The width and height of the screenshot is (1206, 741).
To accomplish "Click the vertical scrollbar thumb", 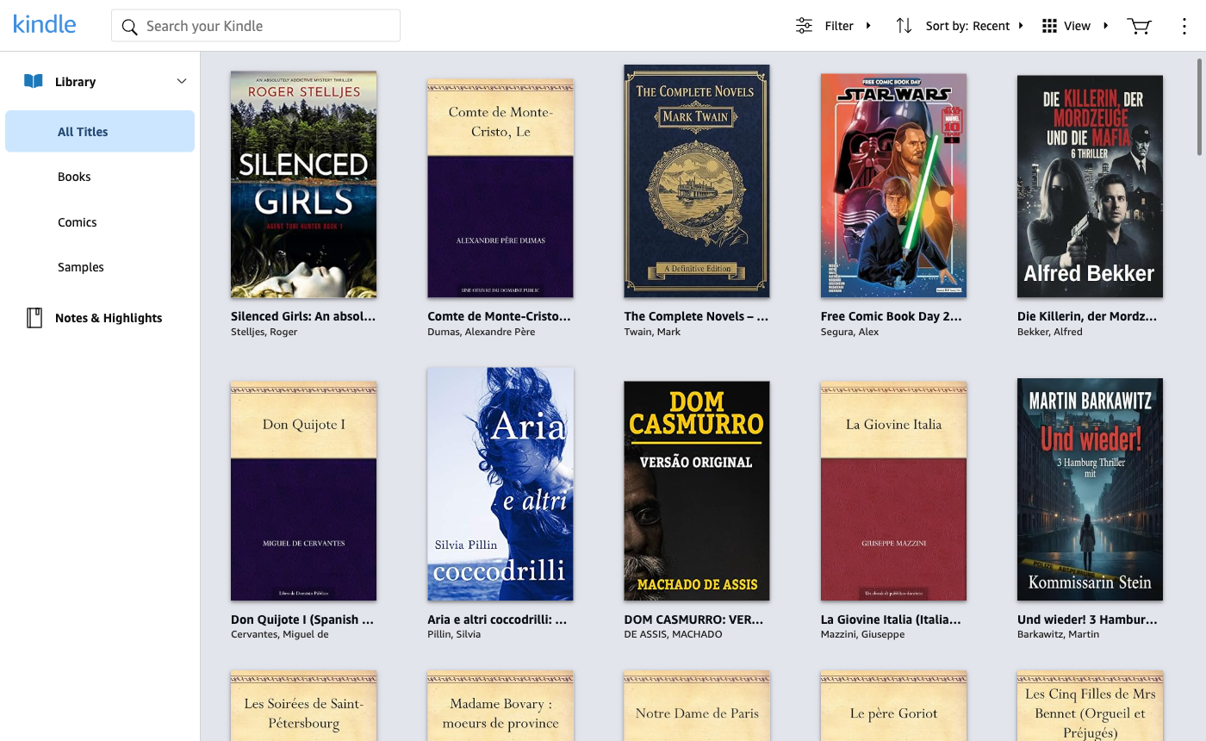I will coord(1200,107).
